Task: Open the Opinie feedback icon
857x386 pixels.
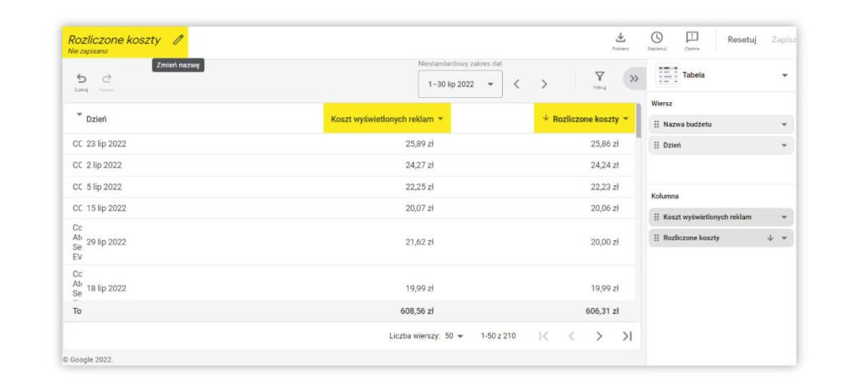Action: [692, 39]
